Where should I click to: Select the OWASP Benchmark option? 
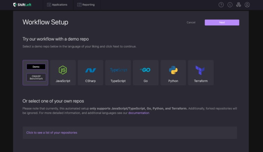pyautogui.click(x=36, y=77)
